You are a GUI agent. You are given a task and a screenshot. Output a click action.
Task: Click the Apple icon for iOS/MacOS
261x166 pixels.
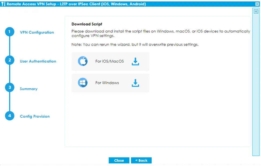[83, 61]
